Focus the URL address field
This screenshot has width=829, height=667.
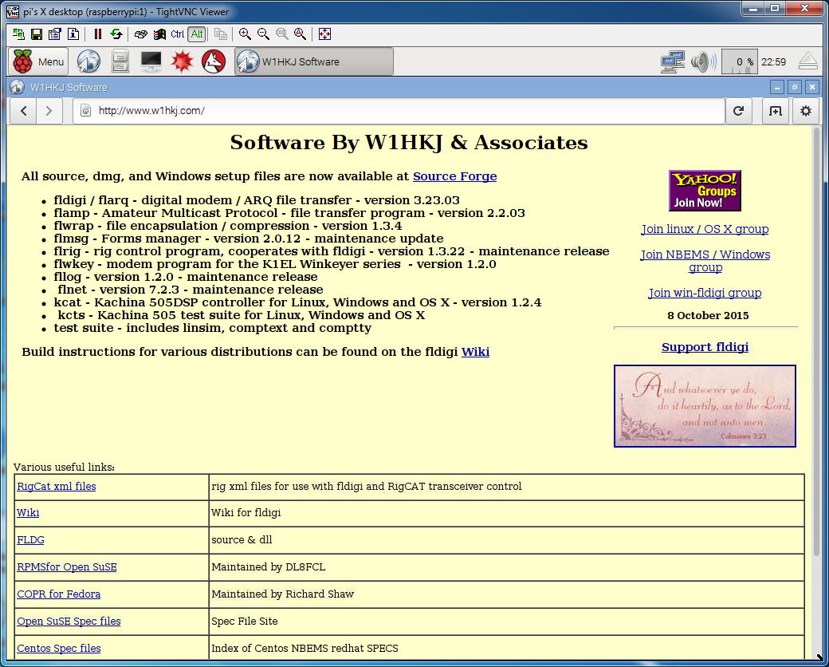click(399, 111)
